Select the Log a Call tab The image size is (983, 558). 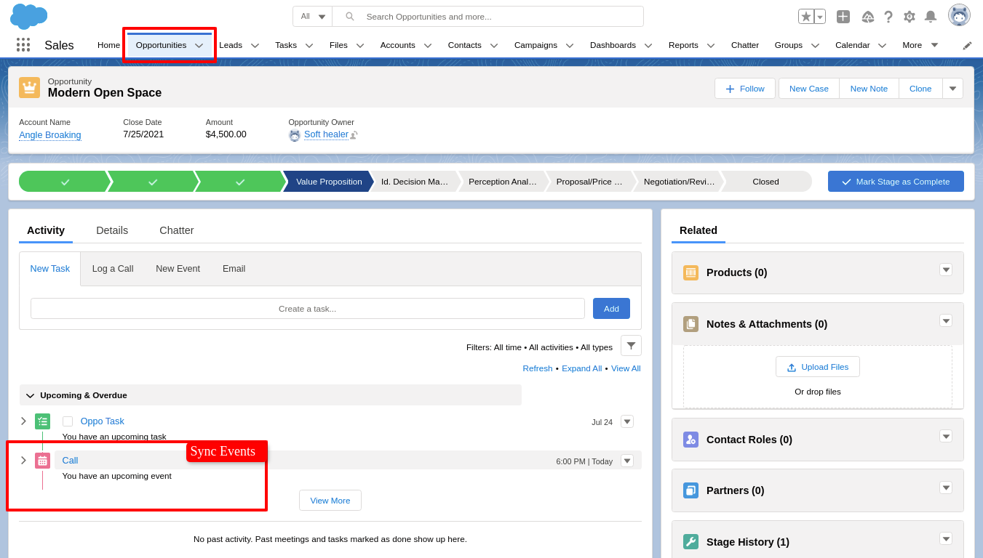tap(113, 269)
